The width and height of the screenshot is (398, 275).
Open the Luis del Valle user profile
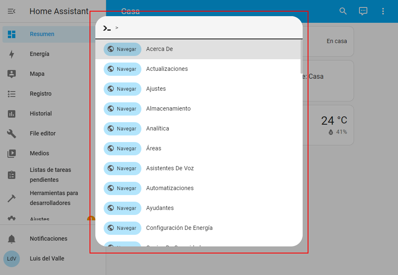(47, 258)
